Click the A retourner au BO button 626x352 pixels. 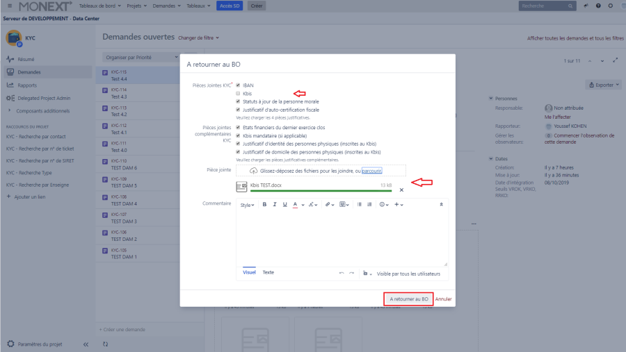tap(408, 299)
